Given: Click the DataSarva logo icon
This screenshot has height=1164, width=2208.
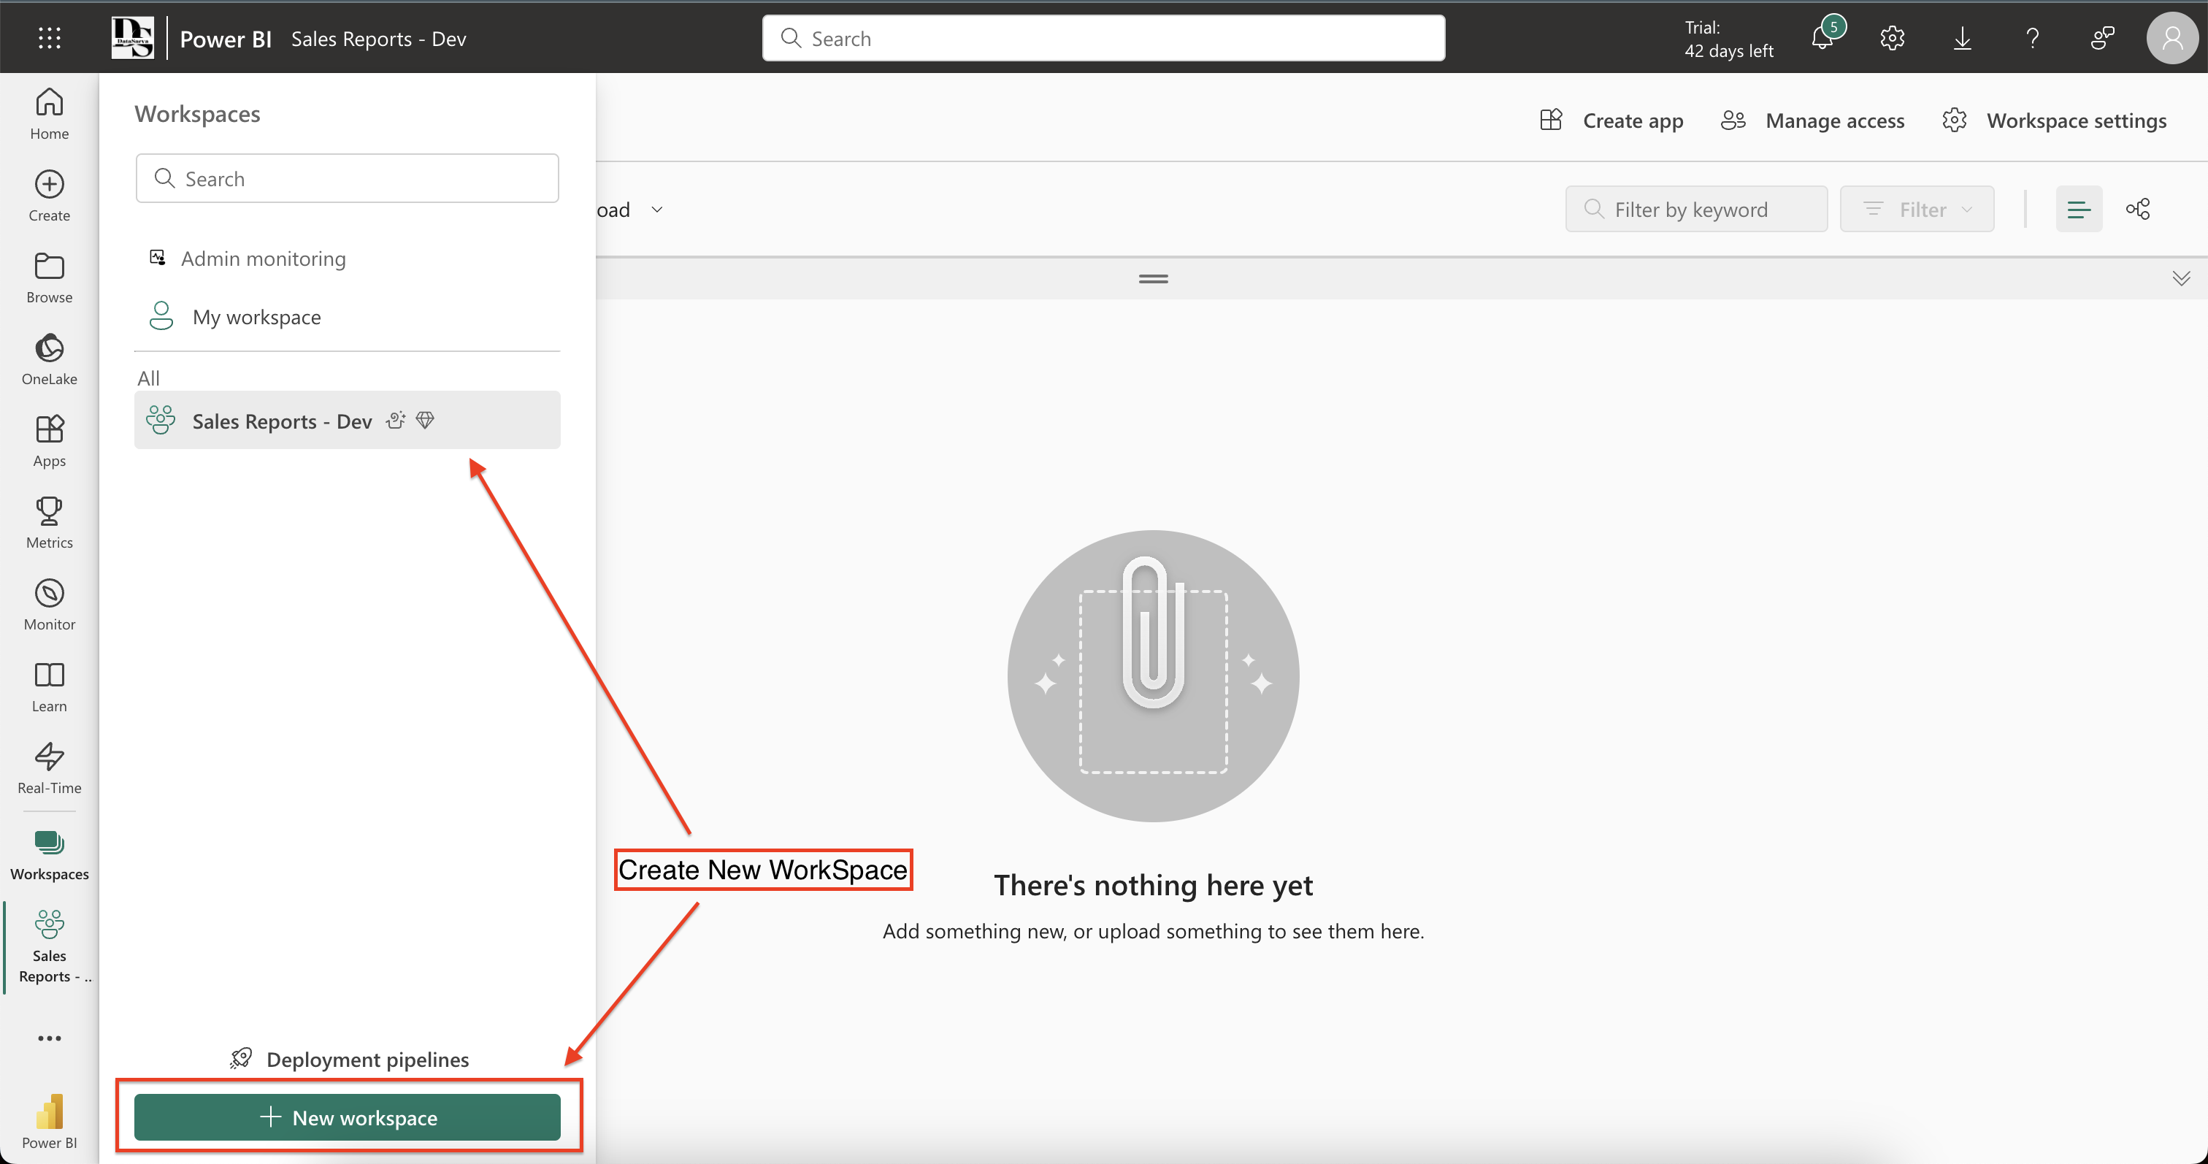Looking at the screenshot, I should pos(133,38).
